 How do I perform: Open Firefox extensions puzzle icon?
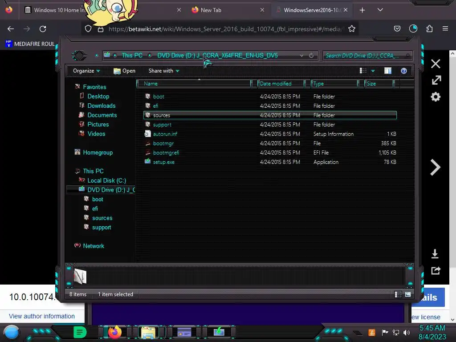(429, 28)
